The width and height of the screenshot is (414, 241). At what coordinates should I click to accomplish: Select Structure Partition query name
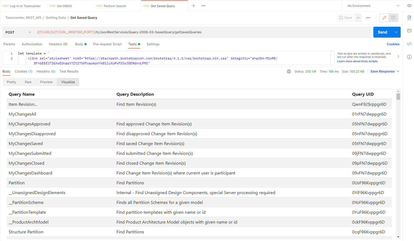coord(26,232)
